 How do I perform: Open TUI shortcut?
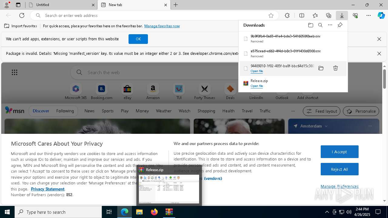(x=179, y=92)
